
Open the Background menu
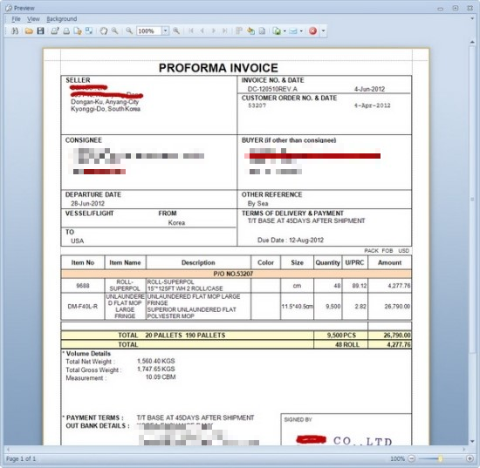coord(62,19)
